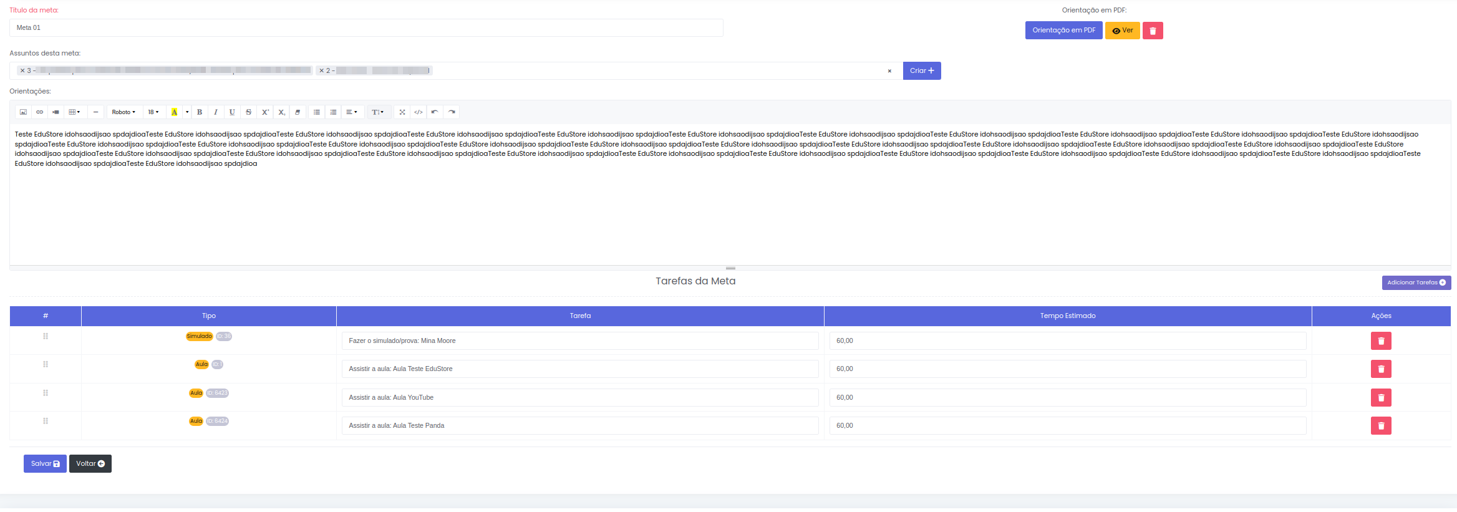Screen dimensions: 1457x512
Task: Toggle italic formatting in the editor
Action: coord(216,112)
